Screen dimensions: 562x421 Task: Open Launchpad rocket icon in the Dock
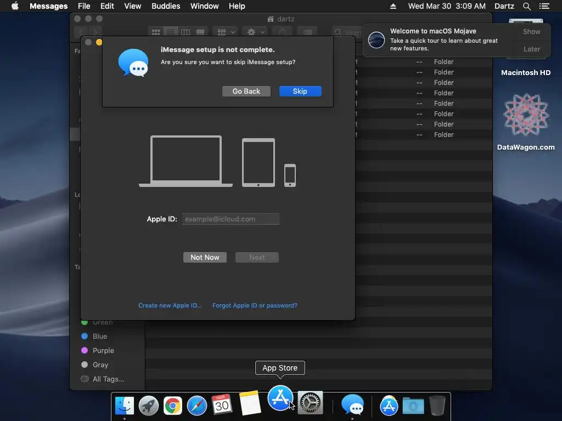coord(148,405)
